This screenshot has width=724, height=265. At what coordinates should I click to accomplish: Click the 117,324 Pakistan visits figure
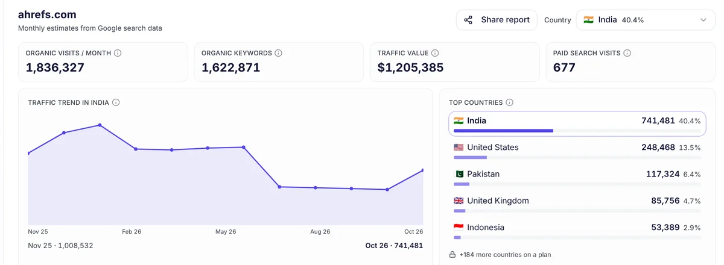coord(662,174)
